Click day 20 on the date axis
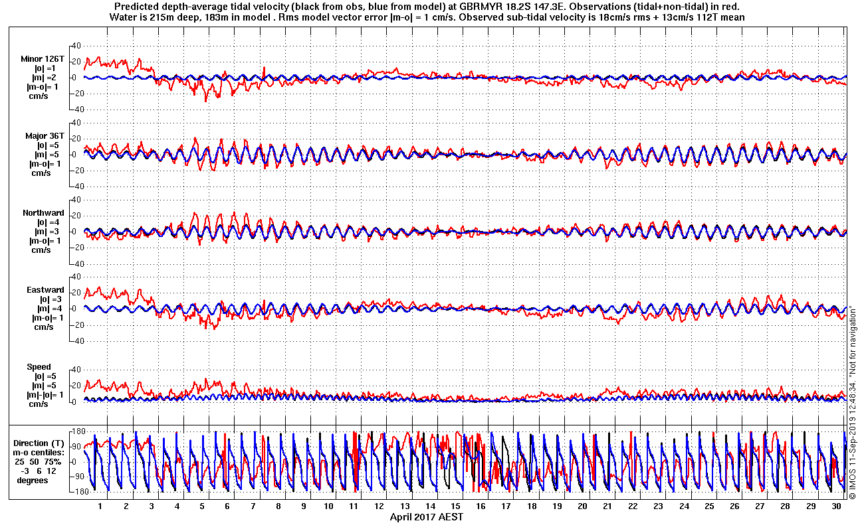 pos(583,506)
